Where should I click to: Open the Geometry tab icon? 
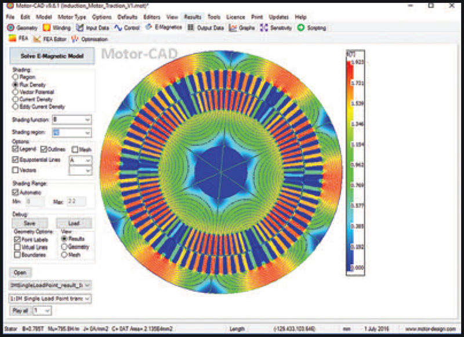pos(10,28)
